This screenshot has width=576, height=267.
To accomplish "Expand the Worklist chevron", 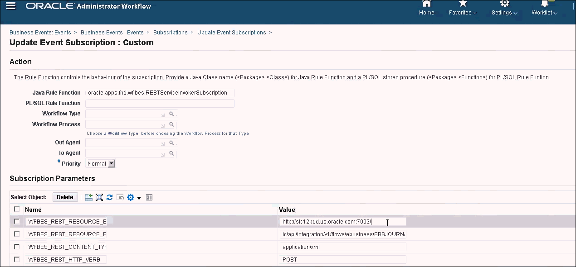I will point(555,13).
